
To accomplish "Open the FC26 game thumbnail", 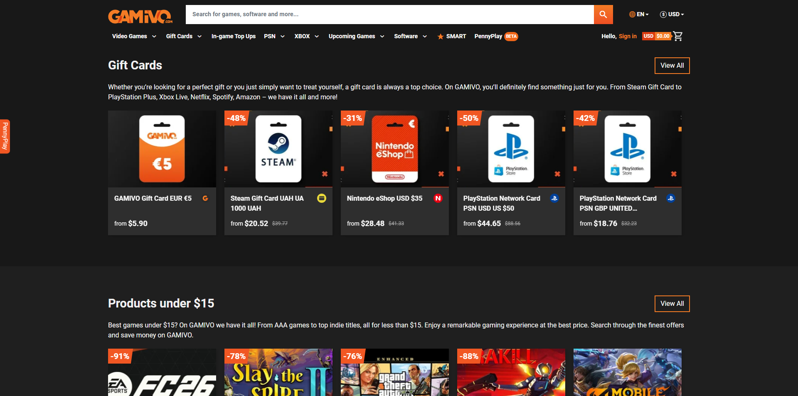I will point(162,372).
